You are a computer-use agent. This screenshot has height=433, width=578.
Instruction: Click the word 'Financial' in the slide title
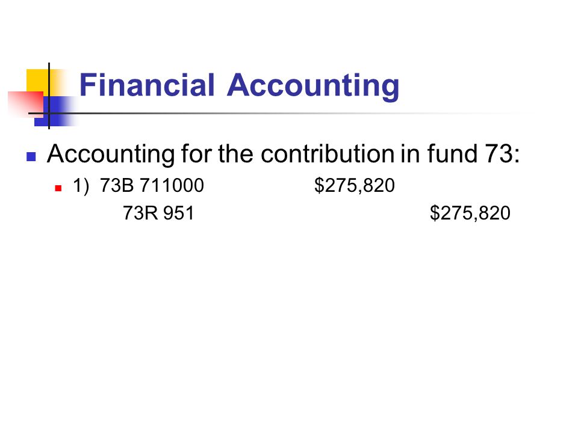(x=147, y=85)
